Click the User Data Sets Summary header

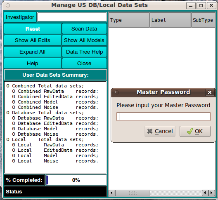[55, 75]
